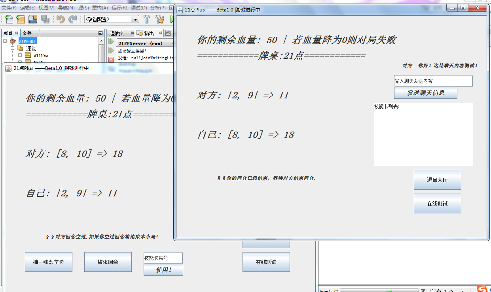Select the 21PPGUI project row
This screenshot has width=491, height=292.
27,41
